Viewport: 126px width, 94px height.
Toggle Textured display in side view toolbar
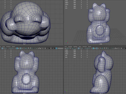tap(98, 48)
